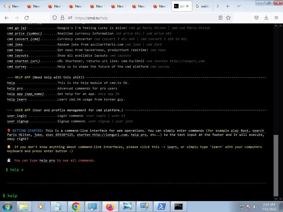Open the Firefox downloads panel
Viewport: 283px width, 212px height.
(266, 18)
